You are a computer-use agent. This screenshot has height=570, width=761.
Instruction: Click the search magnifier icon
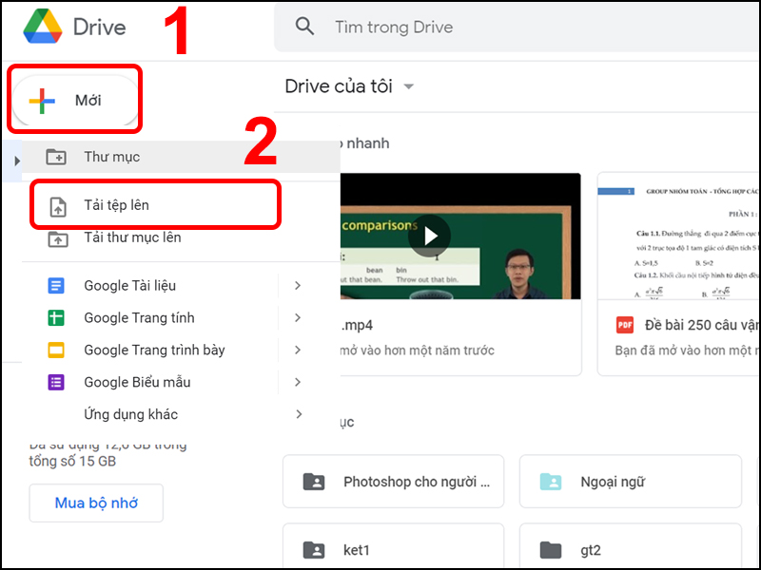pos(304,27)
